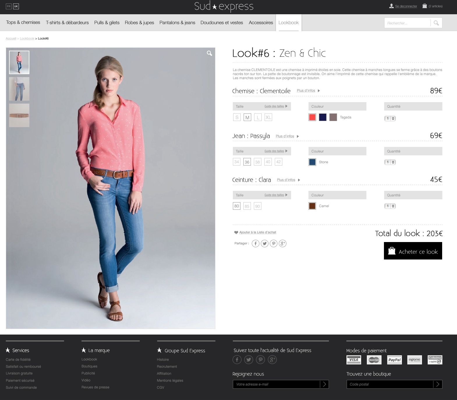Open the shopping bag cart icon

[x=425, y=6]
